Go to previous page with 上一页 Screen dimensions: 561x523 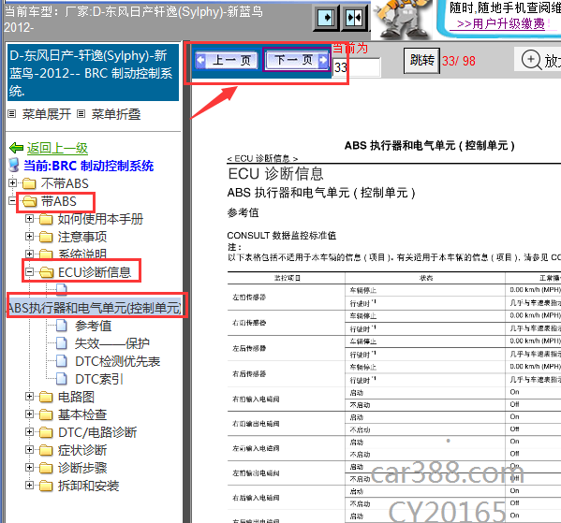pyautogui.click(x=227, y=60)
